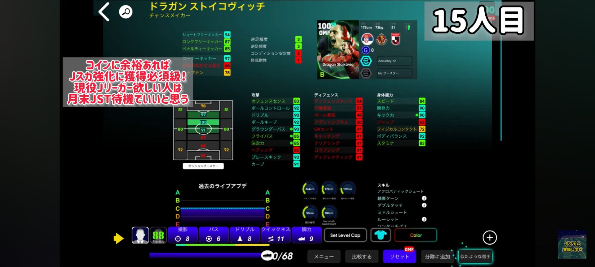Viewport: 595px width, 267px height.
Task: Select the 撮影 8 training category
Action: [x=183, y=235]
